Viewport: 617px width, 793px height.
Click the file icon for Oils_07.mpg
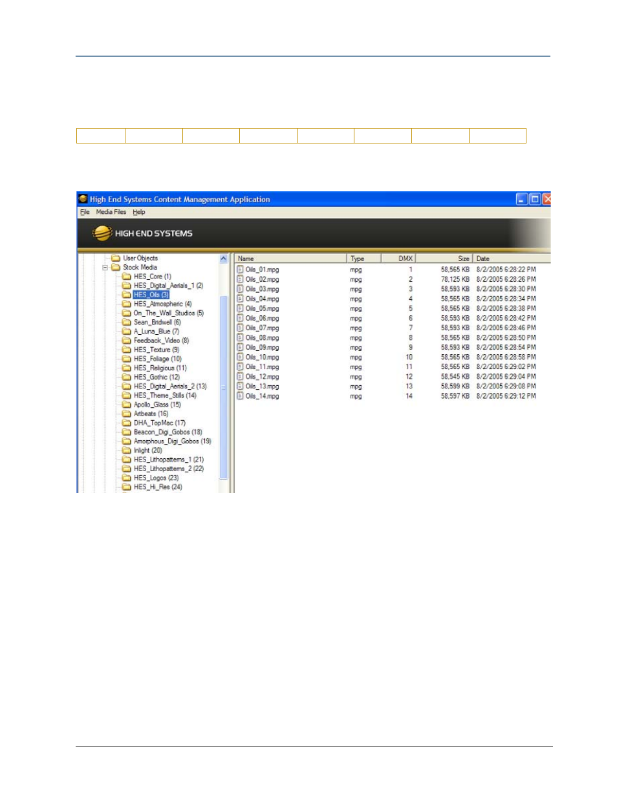pos(240,328)
